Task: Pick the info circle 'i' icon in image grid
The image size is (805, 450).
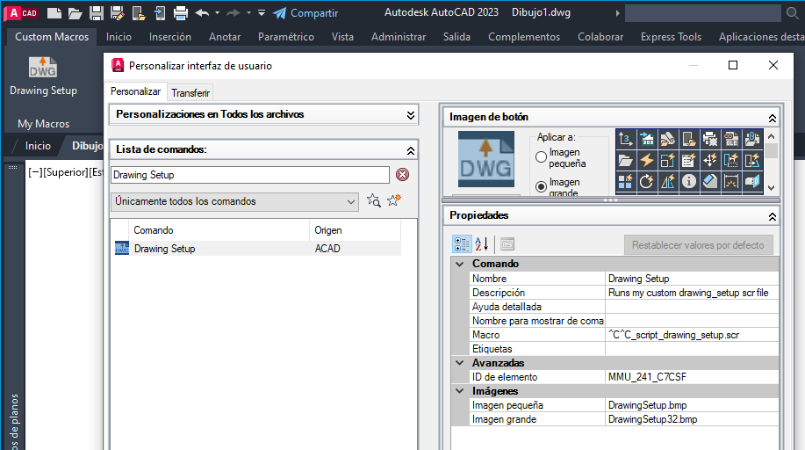Action: (x=689, y=182)
